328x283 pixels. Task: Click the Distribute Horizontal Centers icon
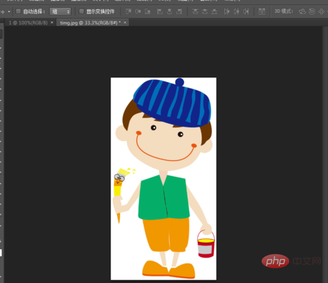(236, 11)
